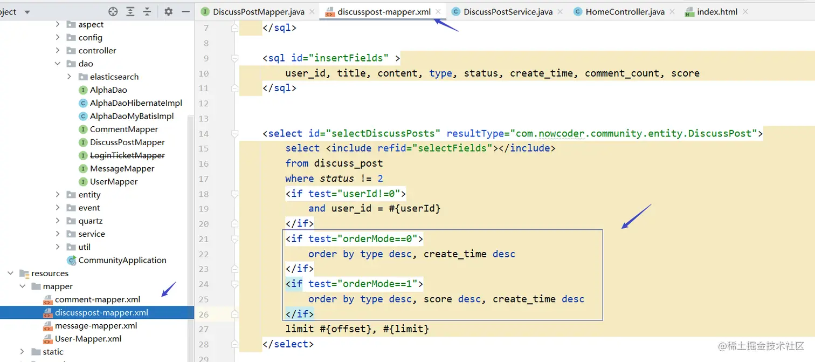Expand the aspect folder
Viewport: 815px width, 362px height.
pyautogui.click(x=58, y=24)
